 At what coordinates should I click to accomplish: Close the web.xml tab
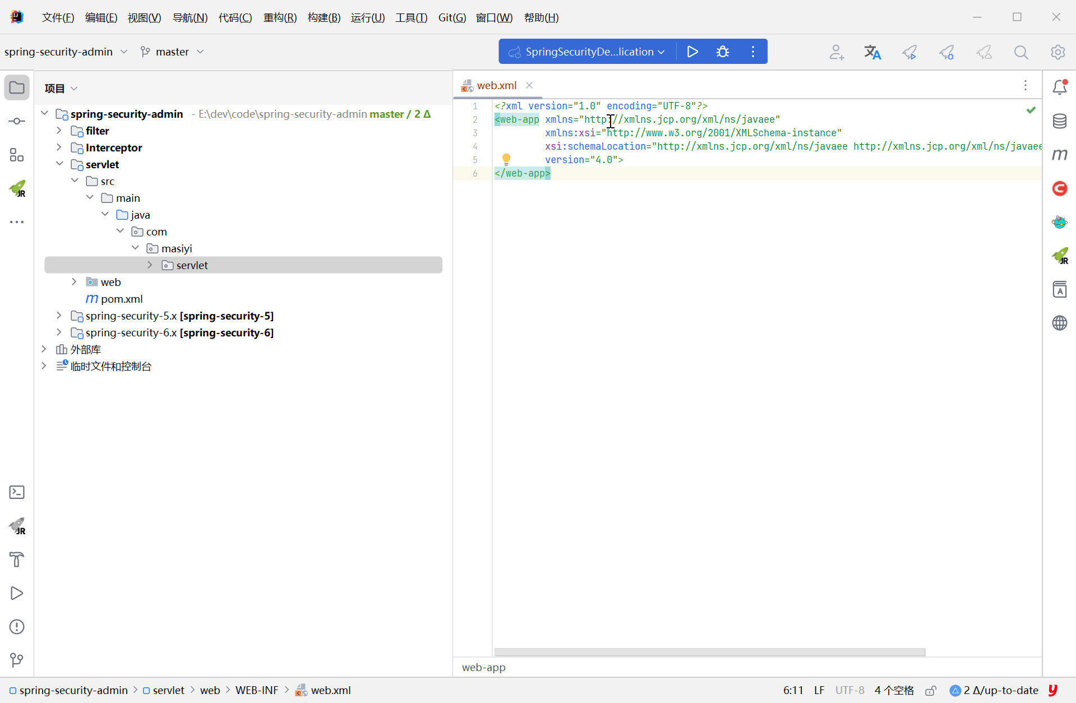tap(529, 85)
